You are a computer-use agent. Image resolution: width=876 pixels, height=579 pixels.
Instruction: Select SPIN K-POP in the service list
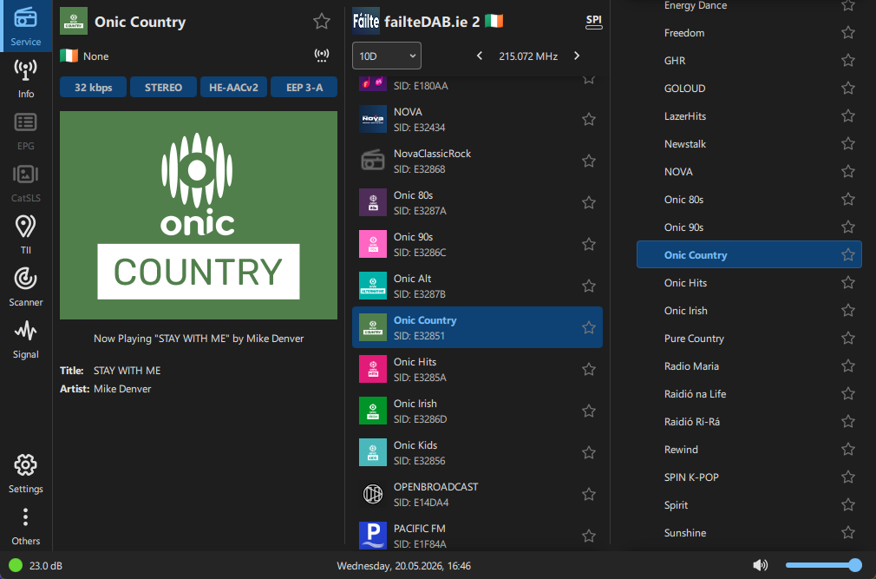(x=749, y=477)
